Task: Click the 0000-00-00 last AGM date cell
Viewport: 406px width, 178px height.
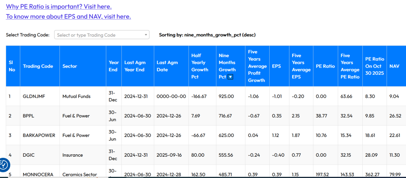Action: point(171,97)
